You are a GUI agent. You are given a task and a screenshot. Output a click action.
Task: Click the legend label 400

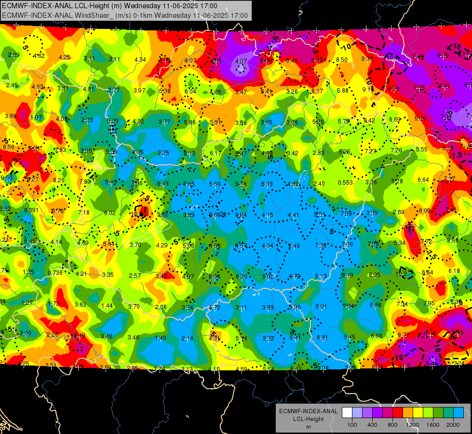pos(372,425)
